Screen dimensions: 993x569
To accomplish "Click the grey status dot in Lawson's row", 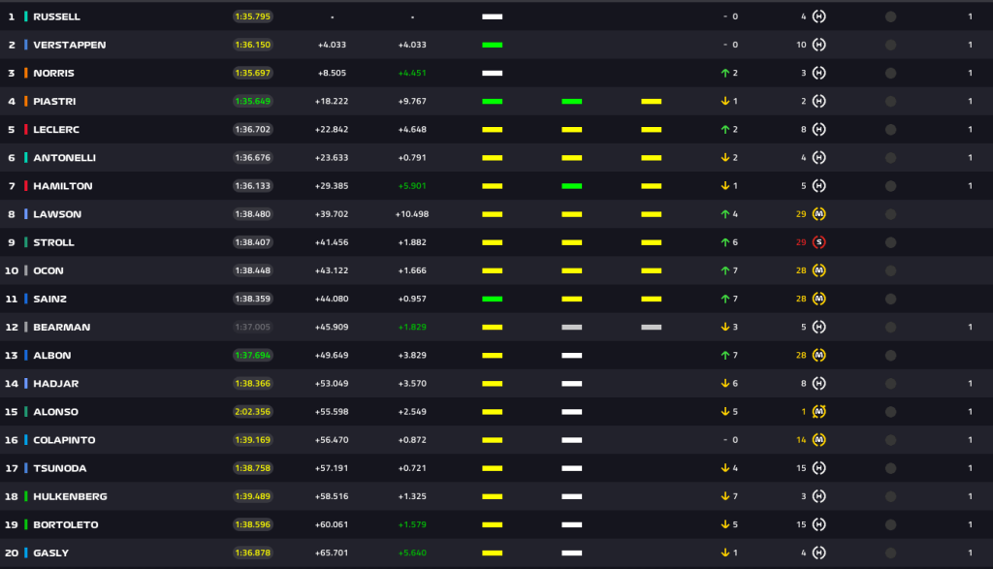I will [890, 214].
